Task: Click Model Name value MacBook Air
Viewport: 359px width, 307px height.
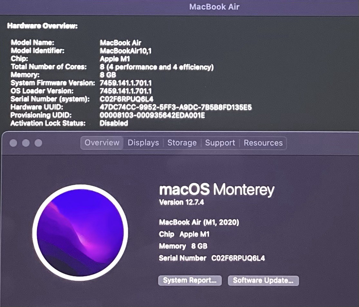Action: pyautogui.click(x=120, y=43)
